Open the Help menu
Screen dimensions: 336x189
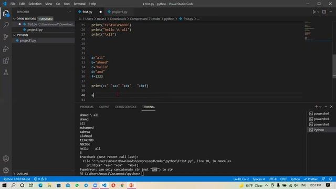[92, 4]
